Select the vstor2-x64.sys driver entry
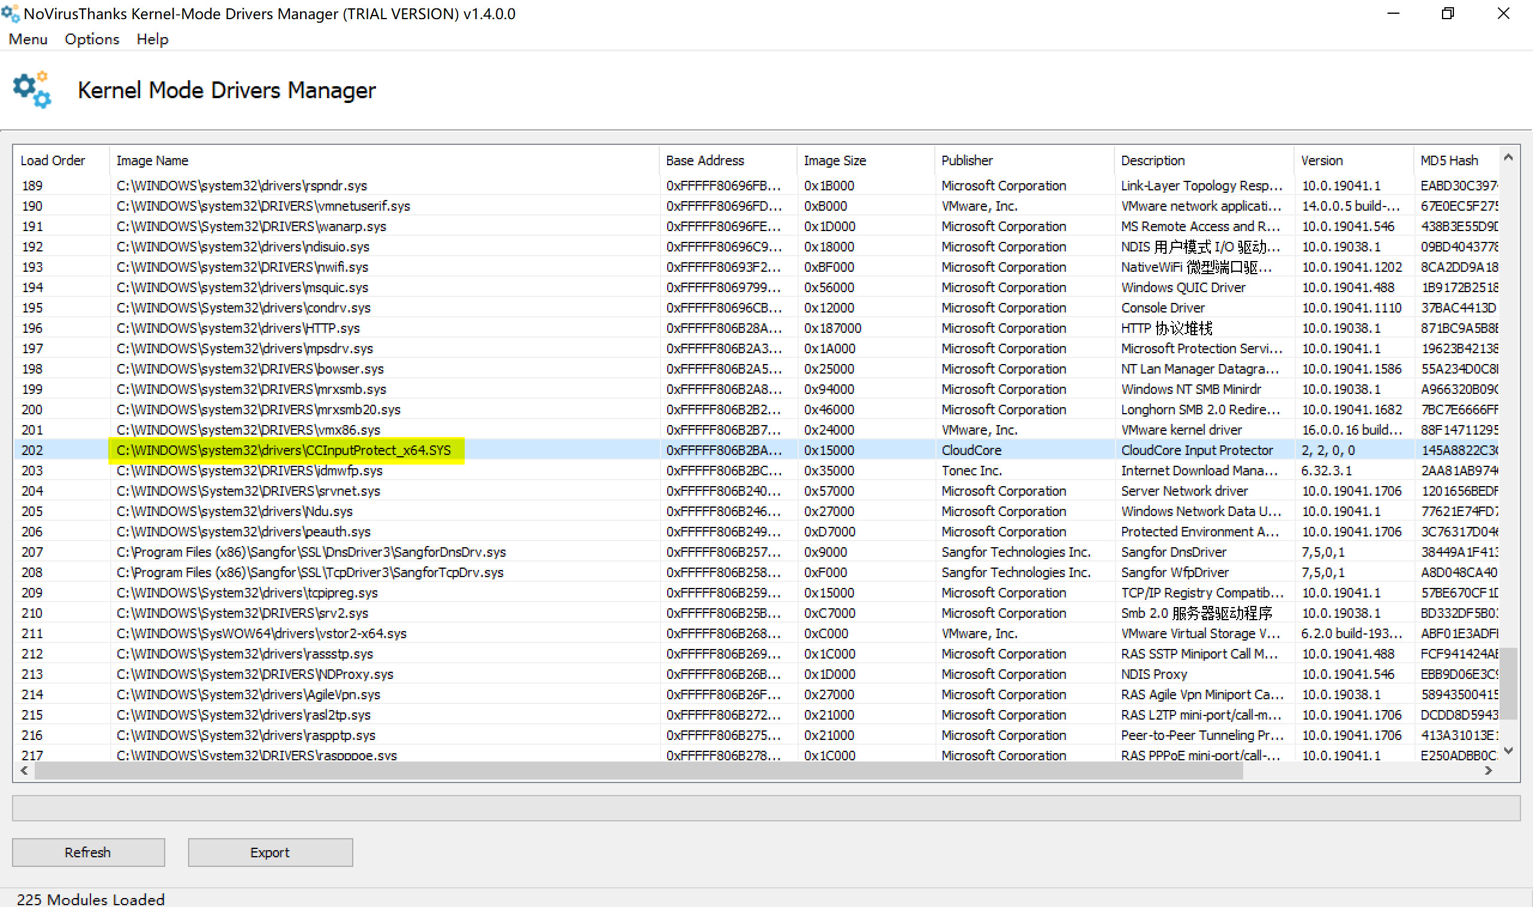Image resolution: width=1533 pixels, height=907 pixels. pyautogui.click(x=756, y=633)
